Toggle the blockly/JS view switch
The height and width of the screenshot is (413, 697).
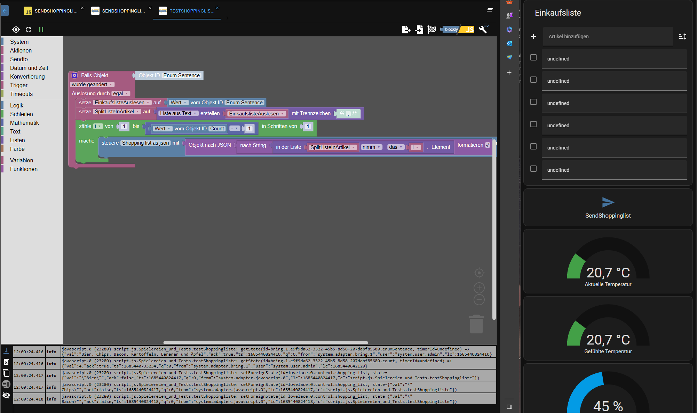pos(458,30)
